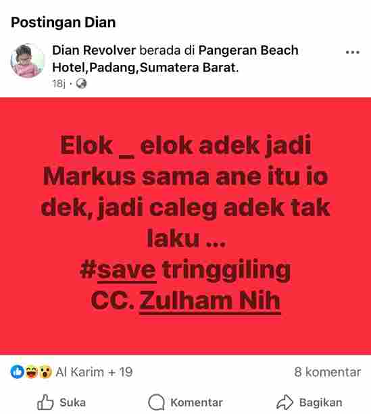Tap the Bagikan button label
This screenshot has height=414, width=371.
coord(320,403)
